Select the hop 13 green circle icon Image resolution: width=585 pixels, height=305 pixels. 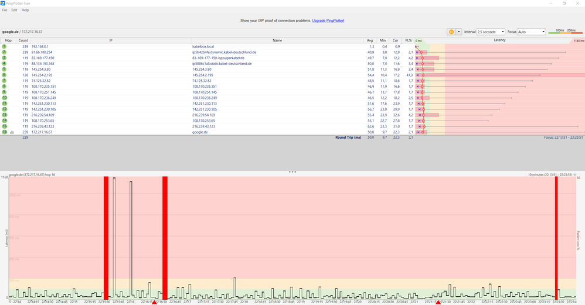point(4,115)
